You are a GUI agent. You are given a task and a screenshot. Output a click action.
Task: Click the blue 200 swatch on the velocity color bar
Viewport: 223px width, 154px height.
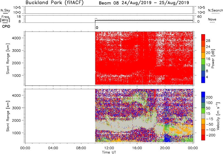[x=203, y=95]
